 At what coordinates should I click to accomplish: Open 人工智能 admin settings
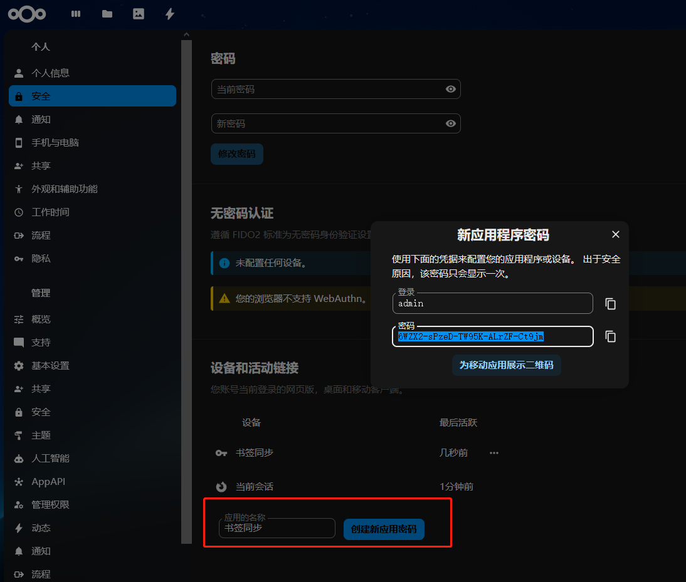92,459
